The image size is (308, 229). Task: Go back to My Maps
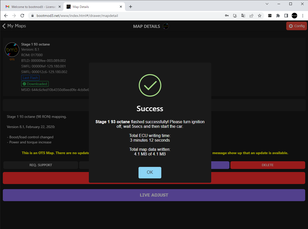pos(14,26)
